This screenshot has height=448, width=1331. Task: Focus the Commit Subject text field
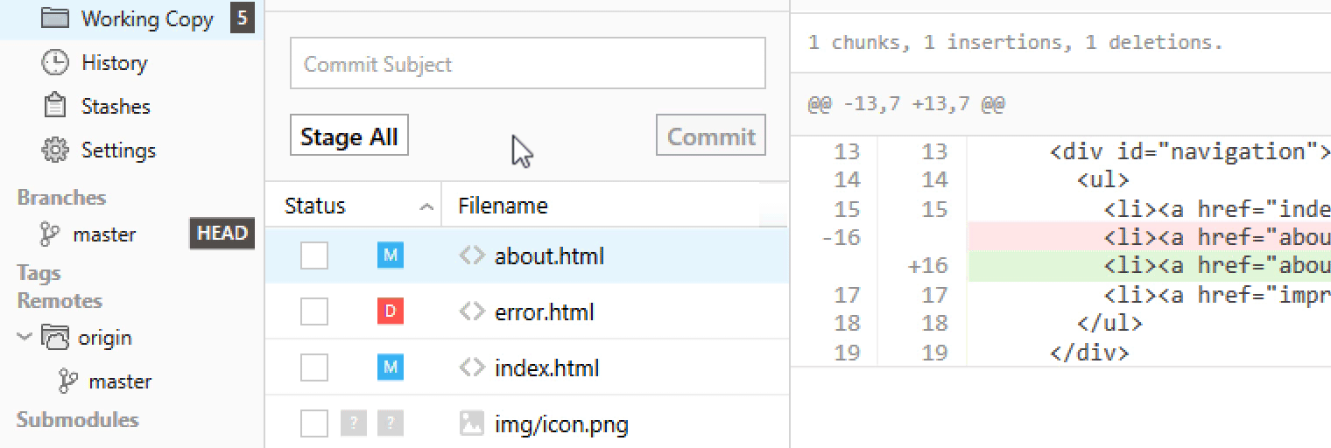click(x=527, y=64)
